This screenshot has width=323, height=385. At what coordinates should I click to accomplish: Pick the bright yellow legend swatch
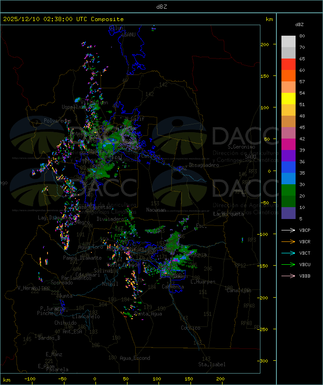288,98
